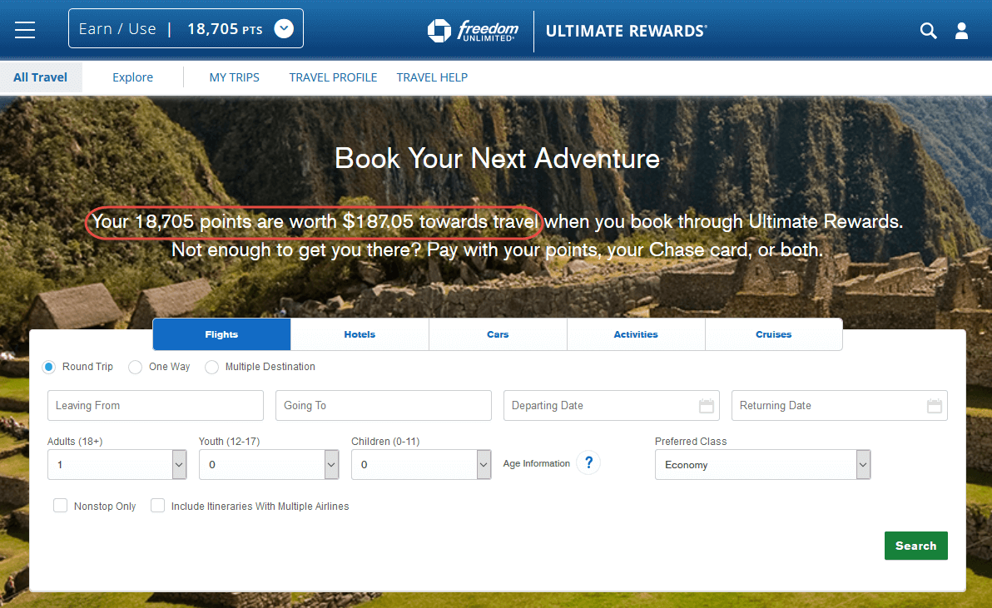Open the Children (0-11) dropdown
The width and height of the screenshot is (992, 608).
coord(421,465)
